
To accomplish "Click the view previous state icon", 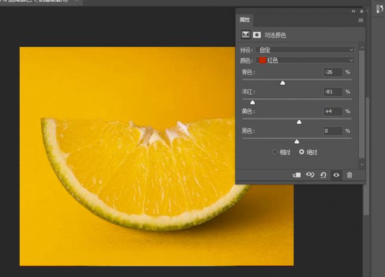I will coord(310,175).
